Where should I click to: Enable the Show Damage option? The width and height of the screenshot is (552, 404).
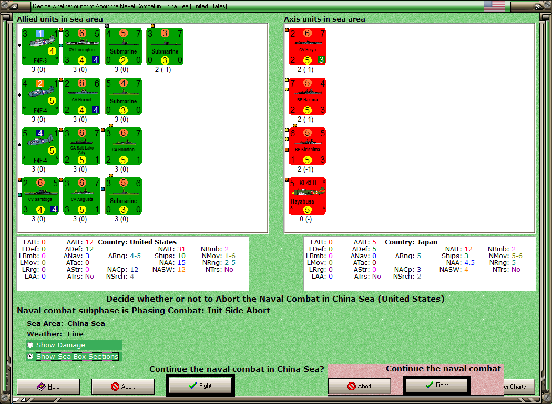[x=74, y=345]
